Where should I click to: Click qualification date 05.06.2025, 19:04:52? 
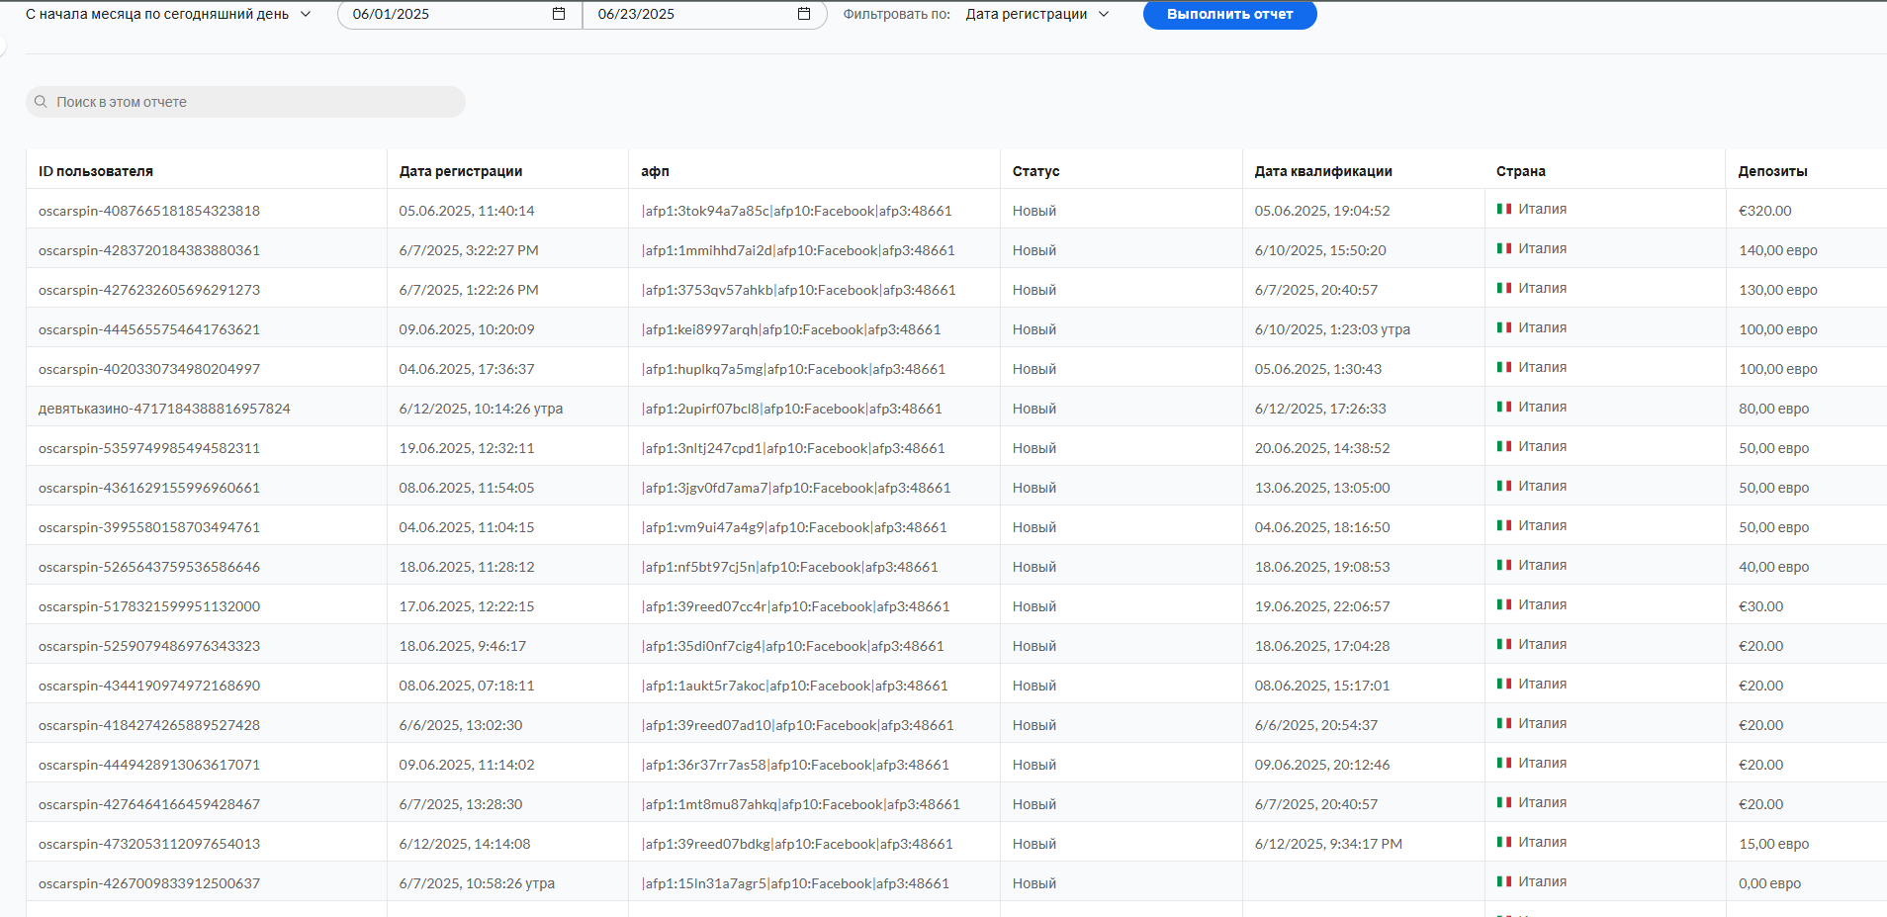click(x=1322, y=211)
